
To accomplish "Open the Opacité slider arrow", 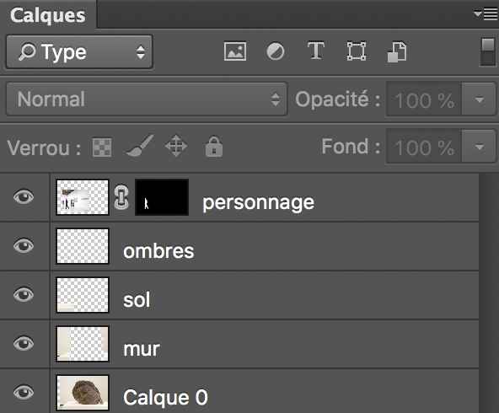I will [479, 100].
